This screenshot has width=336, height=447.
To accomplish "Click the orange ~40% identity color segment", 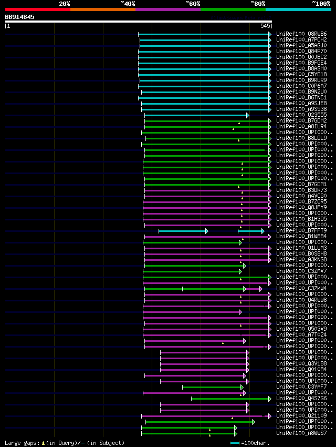I will pos(103,9).
